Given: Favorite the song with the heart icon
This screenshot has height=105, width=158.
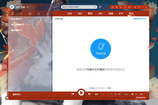Looking at the screenshot, I should pyautogui.click(x=103, y=94).
